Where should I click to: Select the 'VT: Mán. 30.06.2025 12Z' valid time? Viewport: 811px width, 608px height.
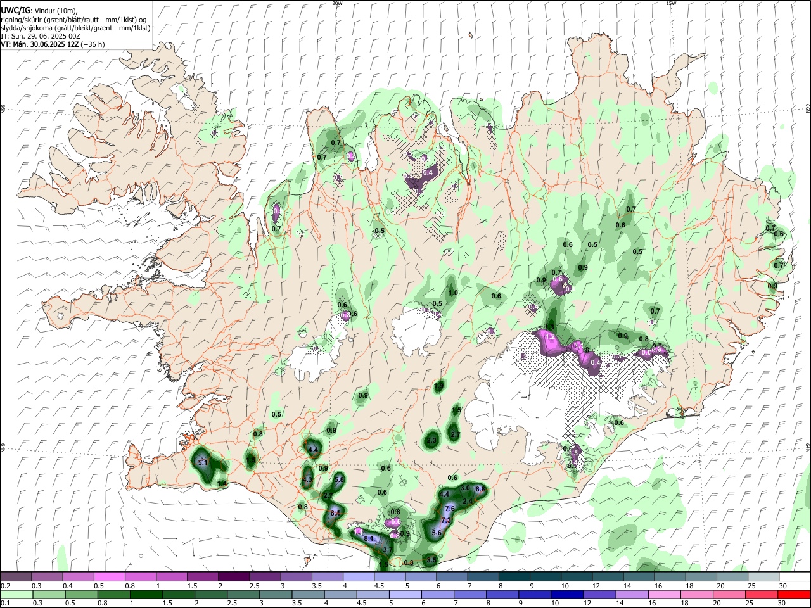39,44
